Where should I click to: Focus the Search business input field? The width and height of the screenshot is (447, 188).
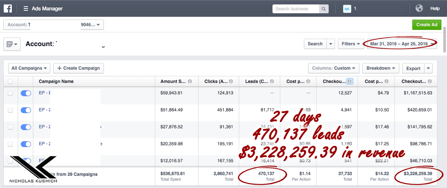296,9
